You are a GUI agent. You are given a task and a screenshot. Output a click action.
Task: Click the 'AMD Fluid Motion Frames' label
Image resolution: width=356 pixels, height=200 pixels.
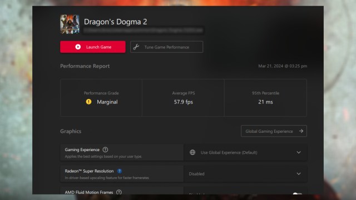[x=89, y=192]
